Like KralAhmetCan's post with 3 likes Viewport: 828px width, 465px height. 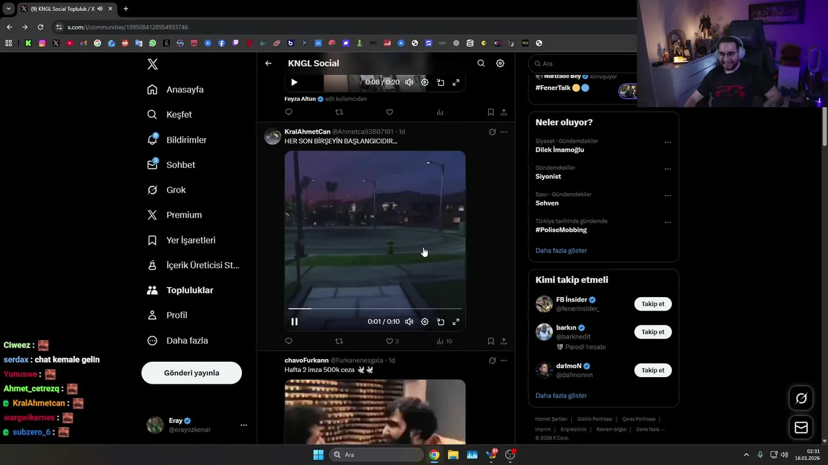[392, 341]
